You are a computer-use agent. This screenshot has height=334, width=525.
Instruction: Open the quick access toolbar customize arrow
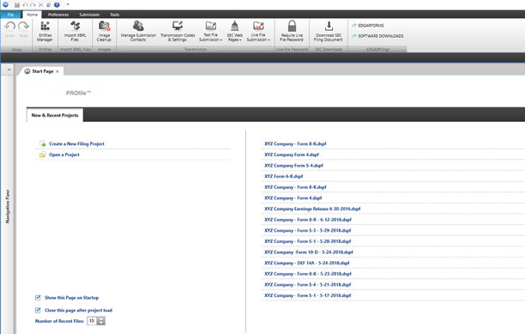pos(68,4)
